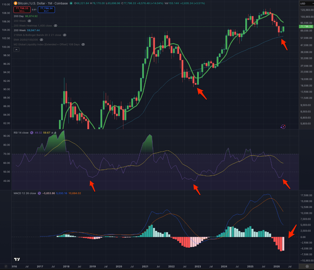Click the 2018 label on time axis

pyautogui.click(x=66, y=266)
